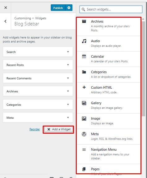
Task: Select the Archives widget title in list
Action: coord(97,21)
